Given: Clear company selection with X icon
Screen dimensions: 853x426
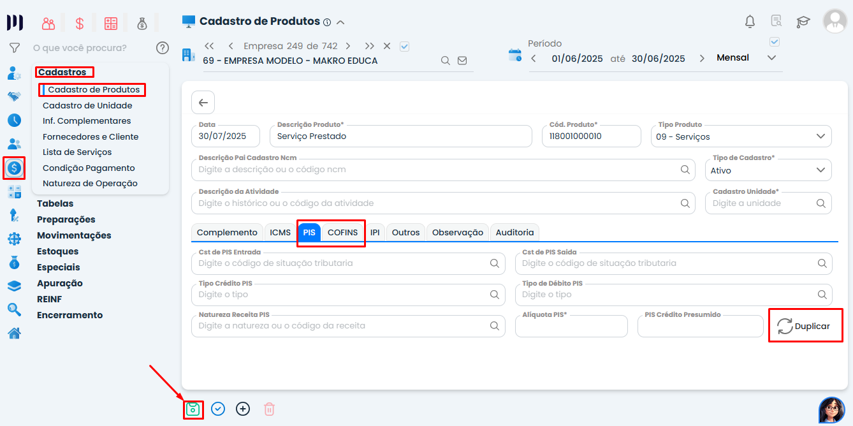Looking at the screenshot, I should click(x=387, y=46).
